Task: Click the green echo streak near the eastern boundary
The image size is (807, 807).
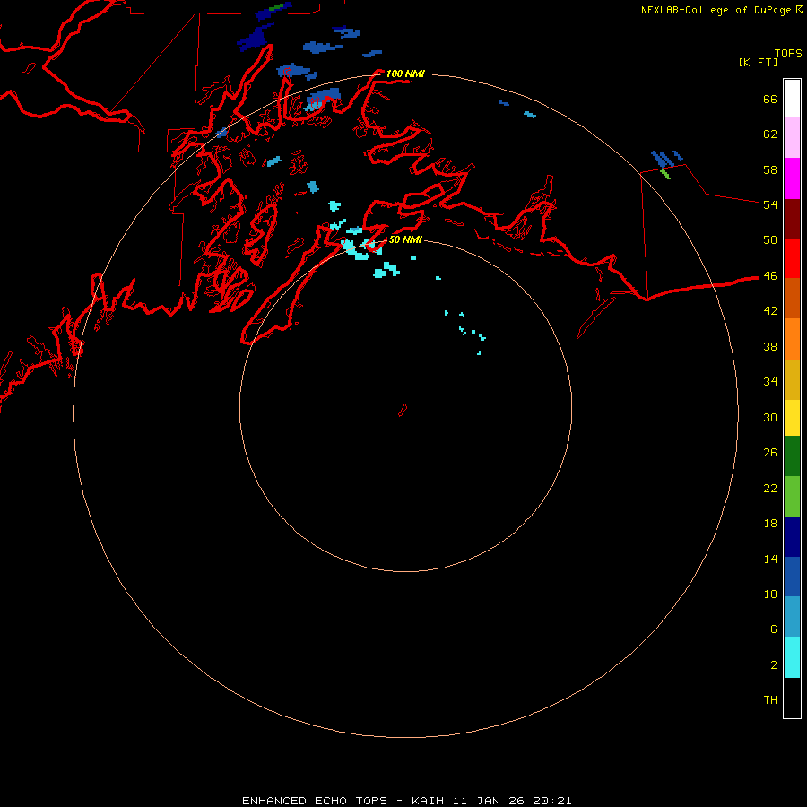Action: pyautogui.click(x=665, y=174)
